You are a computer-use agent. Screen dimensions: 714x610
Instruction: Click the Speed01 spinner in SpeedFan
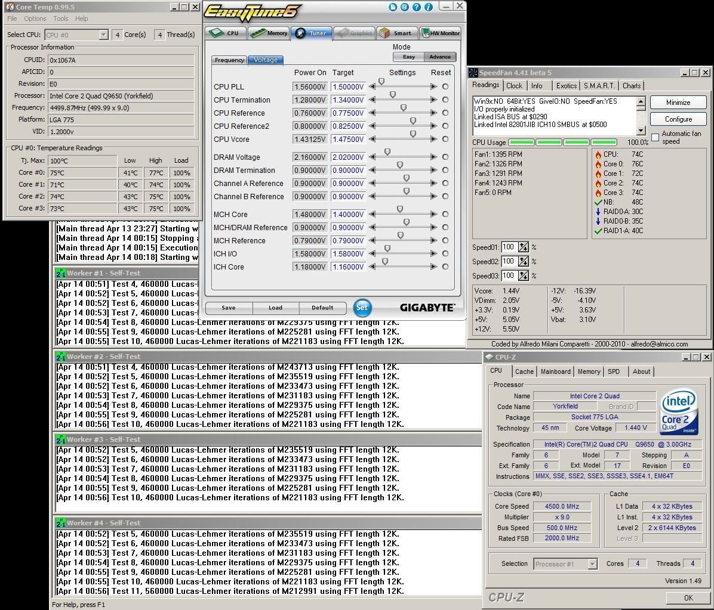click(523, 247)
